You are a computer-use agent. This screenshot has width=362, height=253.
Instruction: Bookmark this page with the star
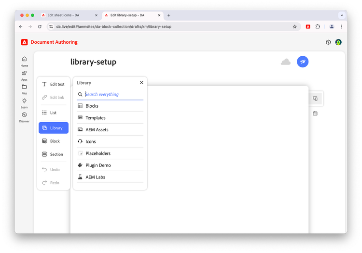[294, 26]
